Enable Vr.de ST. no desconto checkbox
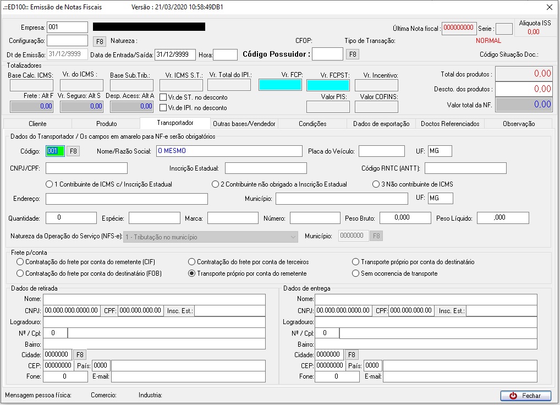The image size is (560, 405). point(163,97)
